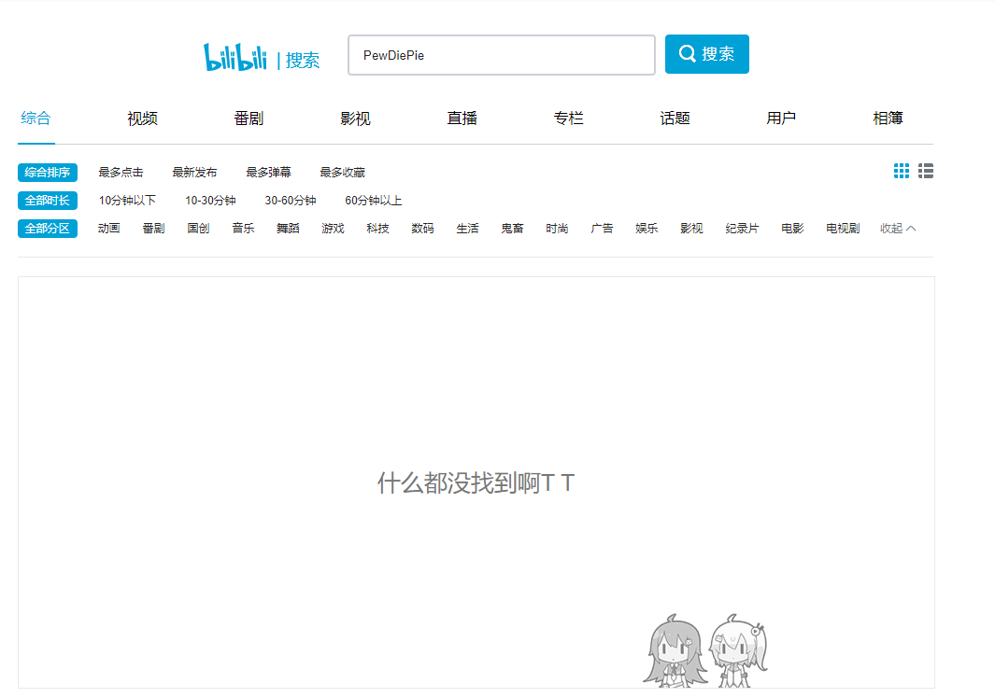Filter by 影视 category in 分区 row
The height and width of the screenshot is (698, 995).
click(691, 229)
